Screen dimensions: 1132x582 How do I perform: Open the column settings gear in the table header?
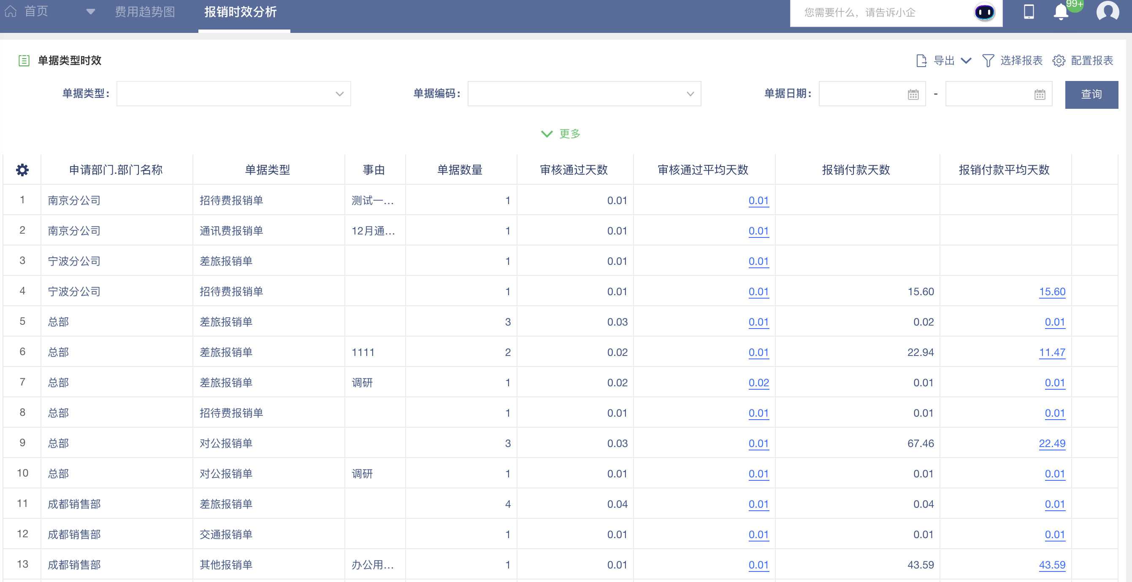(x=22, y=170)
